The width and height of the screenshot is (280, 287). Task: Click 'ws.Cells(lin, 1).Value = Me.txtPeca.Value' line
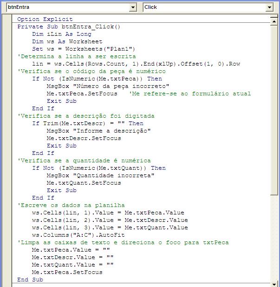point(108,213)
